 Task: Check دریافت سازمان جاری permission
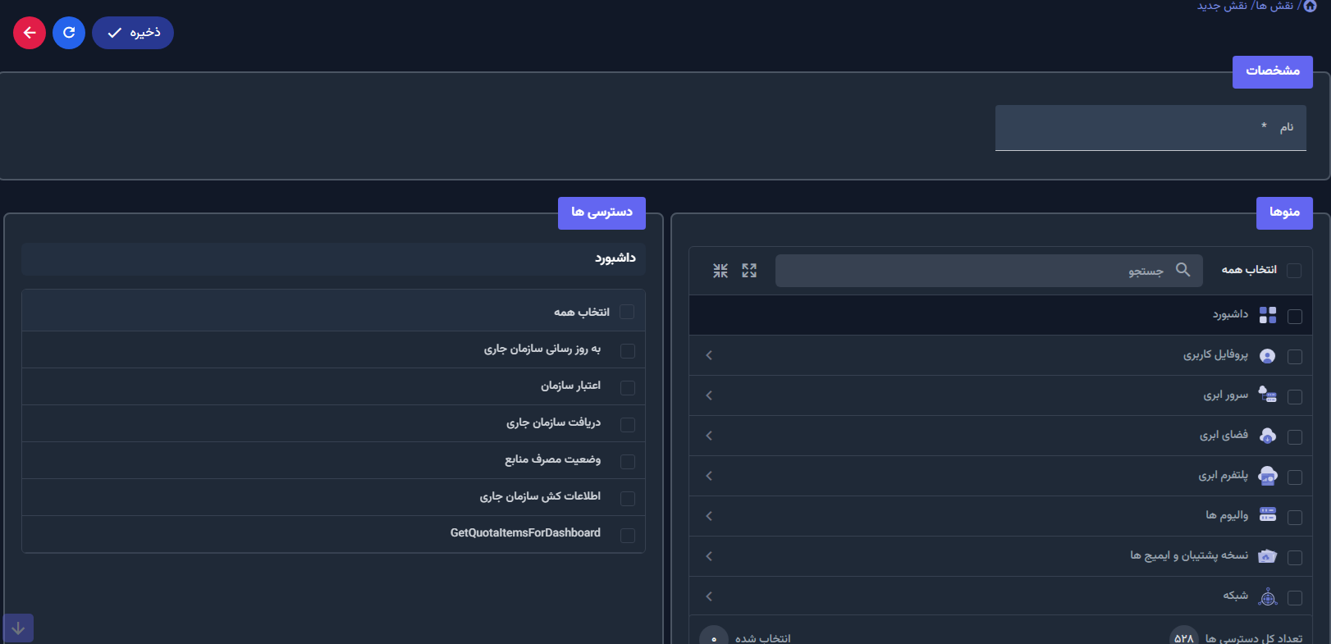tap(628, 425)
